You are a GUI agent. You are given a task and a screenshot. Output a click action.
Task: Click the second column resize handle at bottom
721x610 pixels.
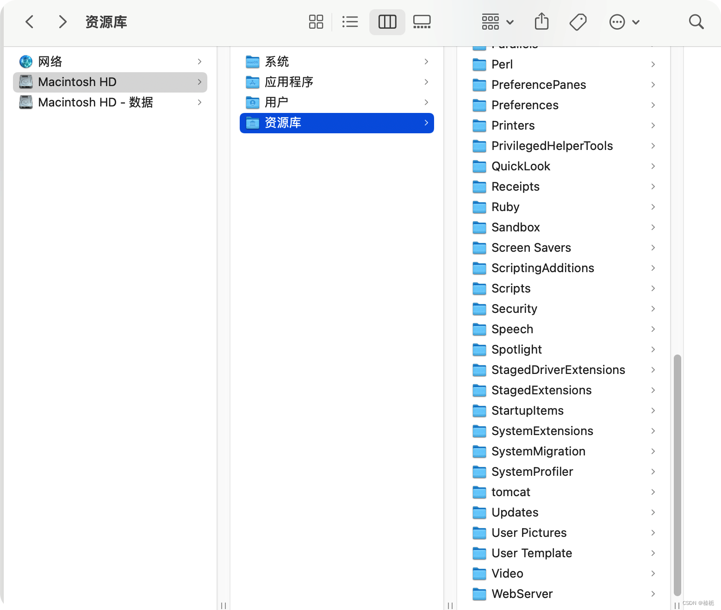click(x=450, y=605)
